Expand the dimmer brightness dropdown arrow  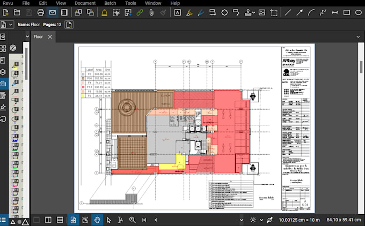(x=261, y=220)
